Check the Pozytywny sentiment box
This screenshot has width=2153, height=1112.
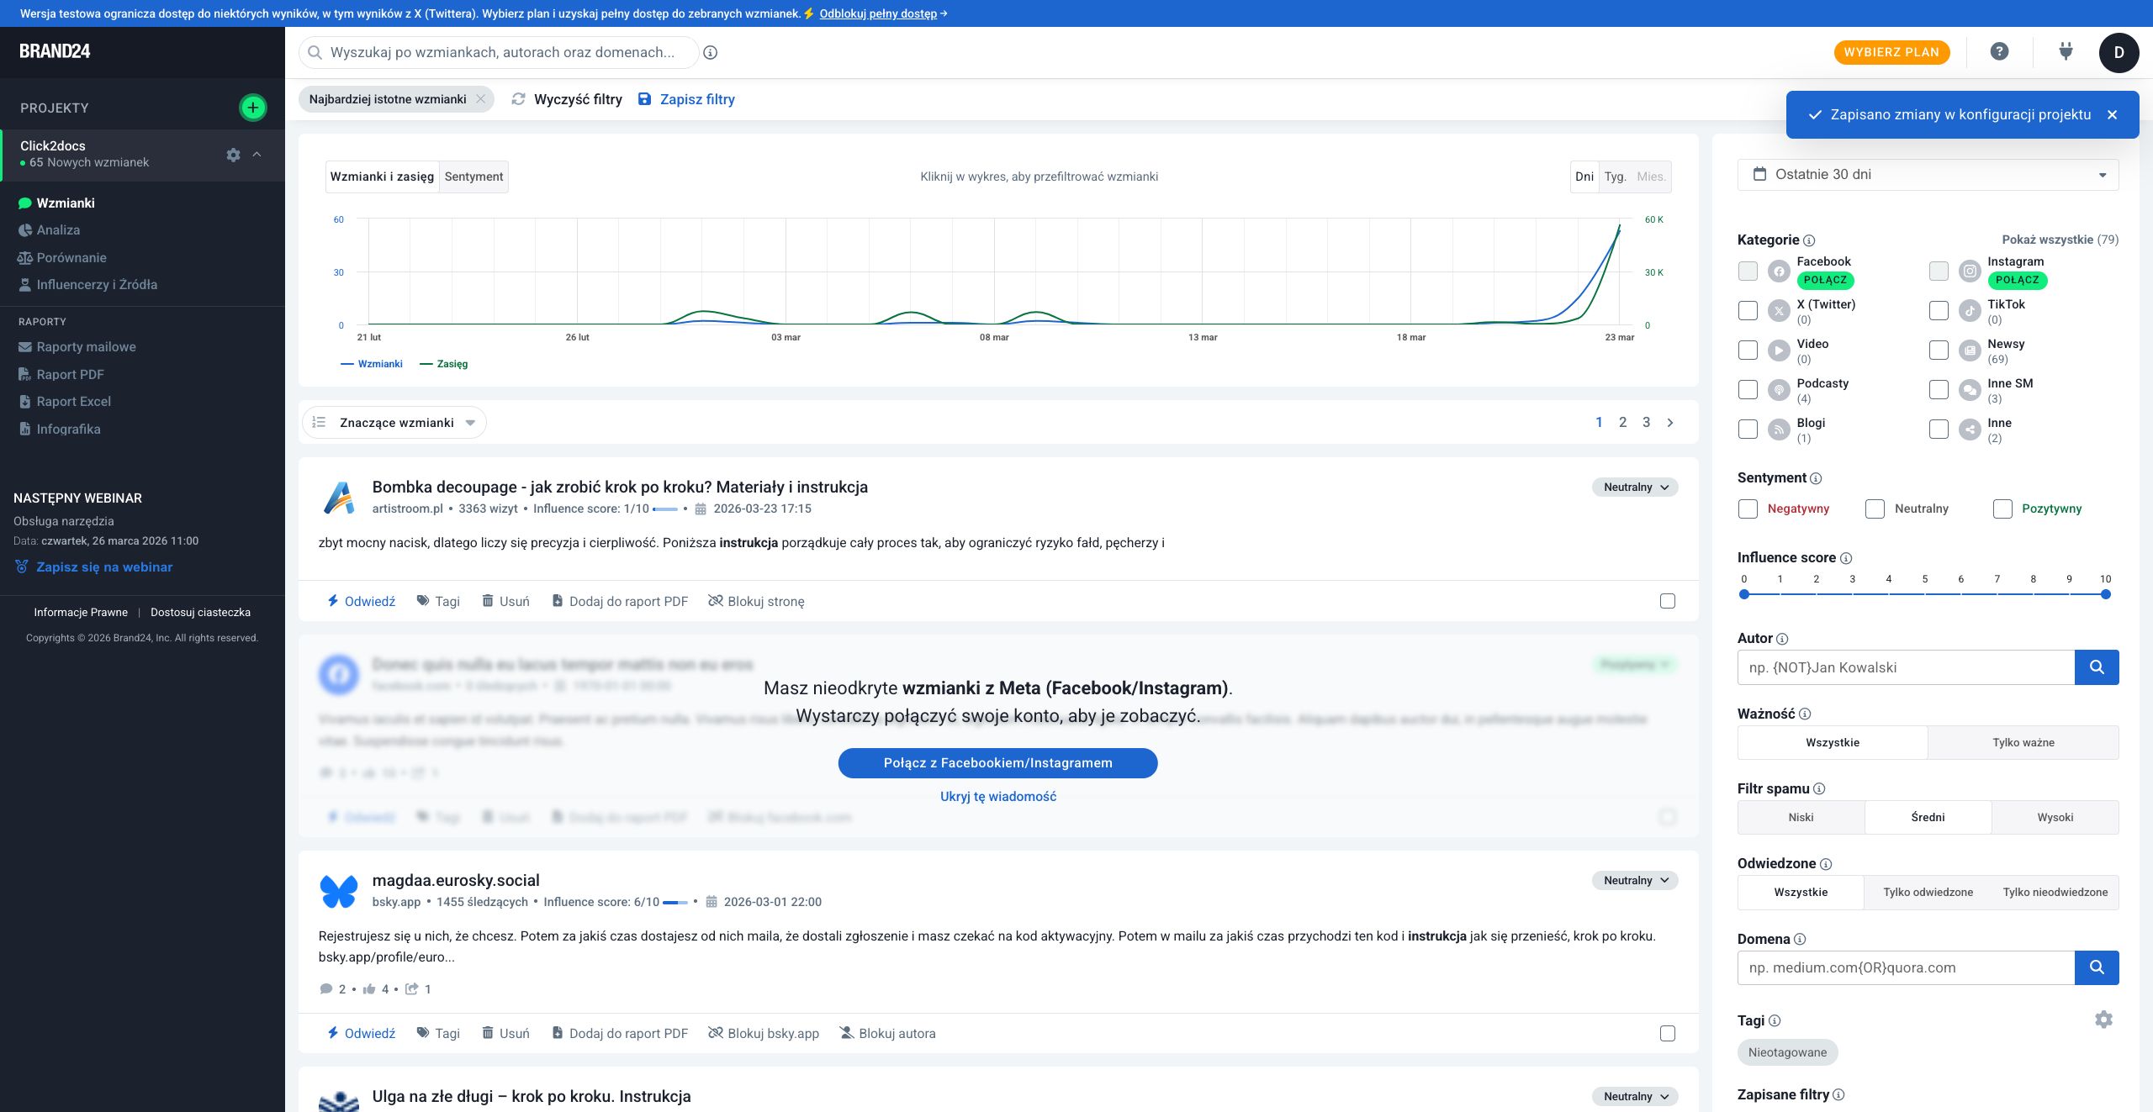(x=2002, y=509)
